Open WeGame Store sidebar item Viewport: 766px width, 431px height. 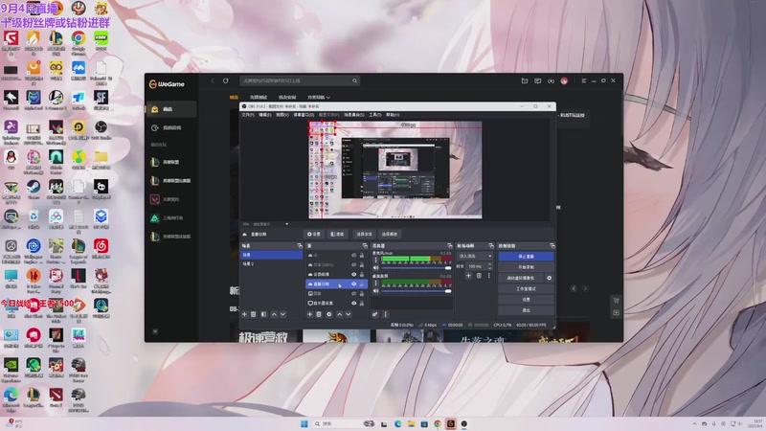[x=171, y=109]
